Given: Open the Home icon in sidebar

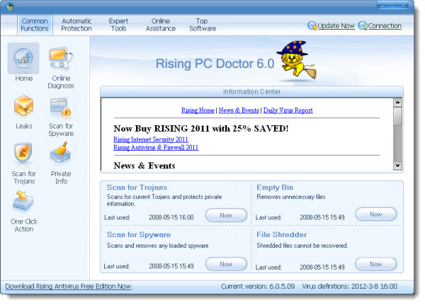Looking at the screenshot, I should tap(23, 59).
